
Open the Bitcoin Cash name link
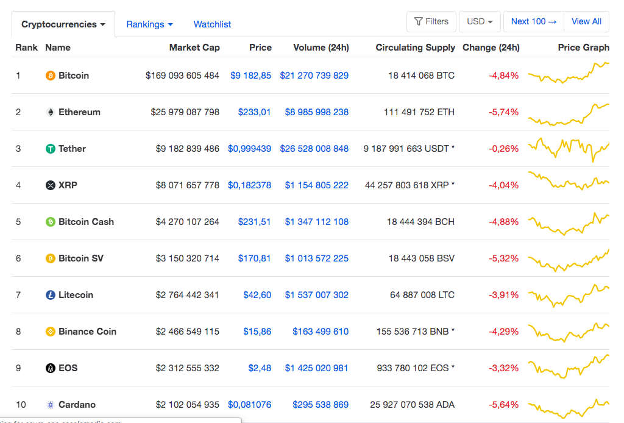[x=86, y=222]
